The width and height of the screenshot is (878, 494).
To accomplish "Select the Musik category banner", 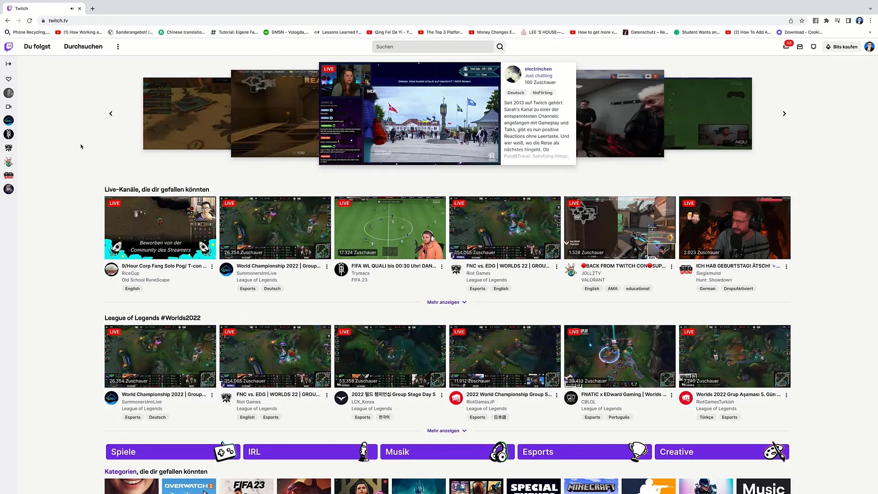I will [x=447, y=452].
